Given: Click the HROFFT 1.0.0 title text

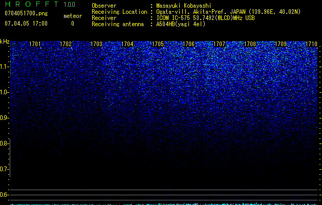Looking at the screenshot, I should (x=40, y=4).
